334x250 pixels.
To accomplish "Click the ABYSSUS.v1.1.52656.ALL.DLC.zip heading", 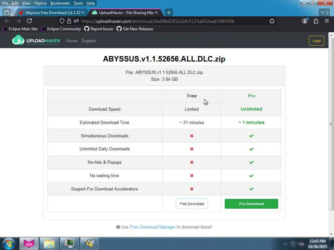I will coord(164,59).
